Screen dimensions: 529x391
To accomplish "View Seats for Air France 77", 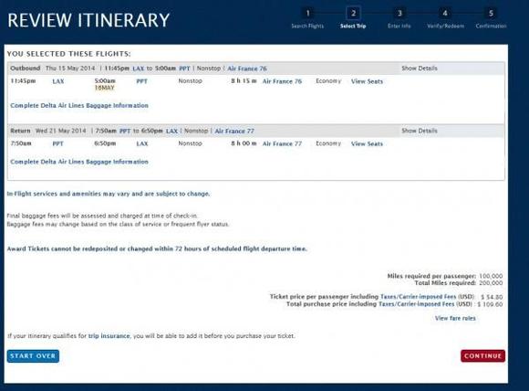I will coord(367,144).
